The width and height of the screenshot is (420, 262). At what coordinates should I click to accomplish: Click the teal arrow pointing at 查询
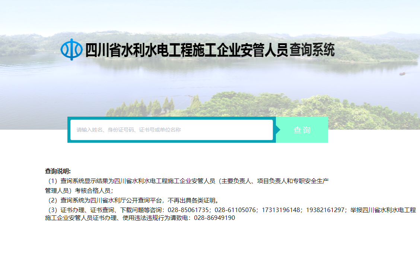[x=278, y=130]
